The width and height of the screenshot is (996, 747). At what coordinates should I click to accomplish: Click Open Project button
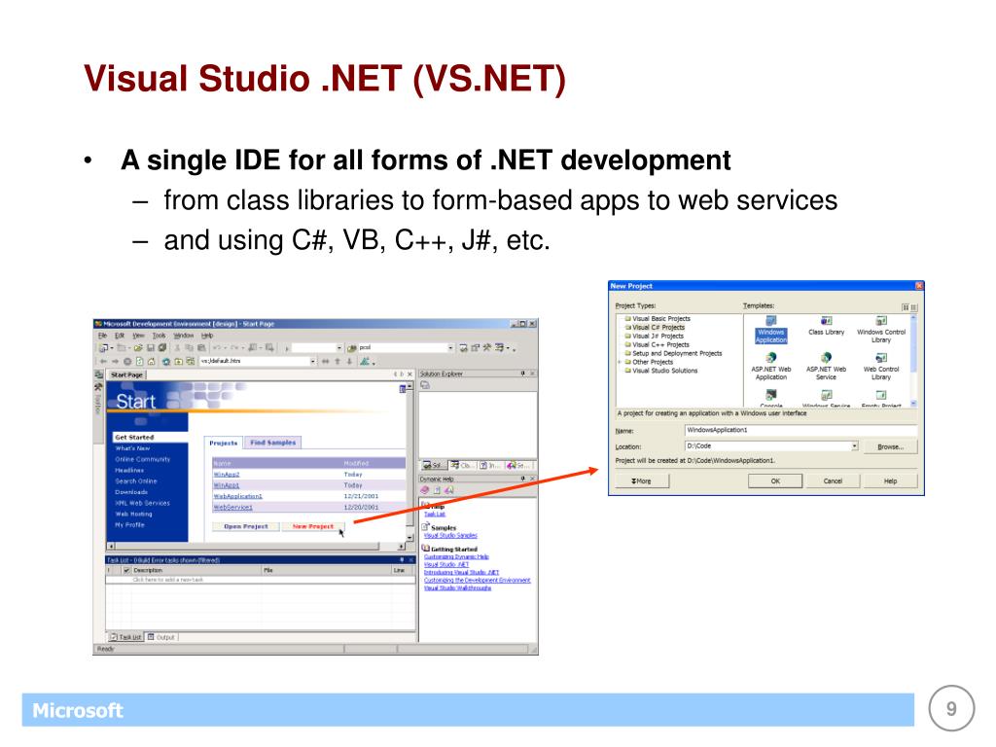click(x=246, y=526)
